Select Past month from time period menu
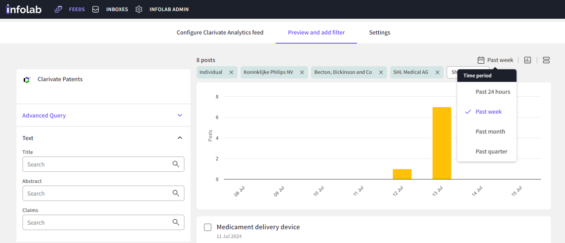Screen dimensions: 565x243 click(490, 131)
